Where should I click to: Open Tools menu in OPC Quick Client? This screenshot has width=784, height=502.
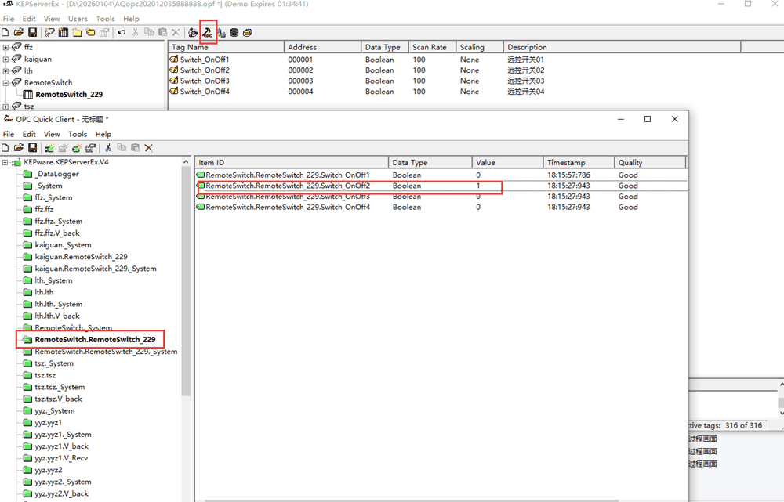(78, 134)
